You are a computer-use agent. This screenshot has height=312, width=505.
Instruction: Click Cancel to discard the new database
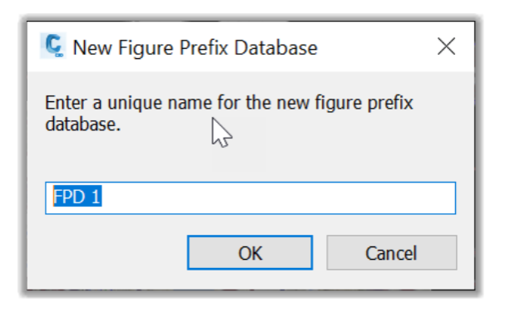pos(392,252)
